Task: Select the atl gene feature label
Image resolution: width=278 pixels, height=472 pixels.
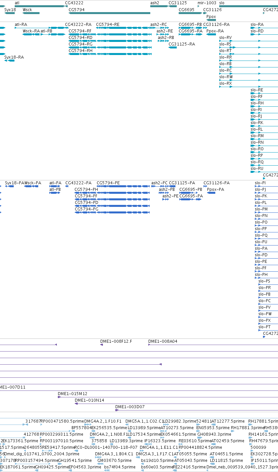Action: click(x=17, y=3)
